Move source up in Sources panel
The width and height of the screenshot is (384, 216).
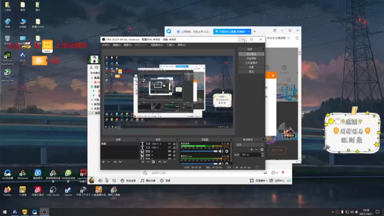click(x=160, y=162)
